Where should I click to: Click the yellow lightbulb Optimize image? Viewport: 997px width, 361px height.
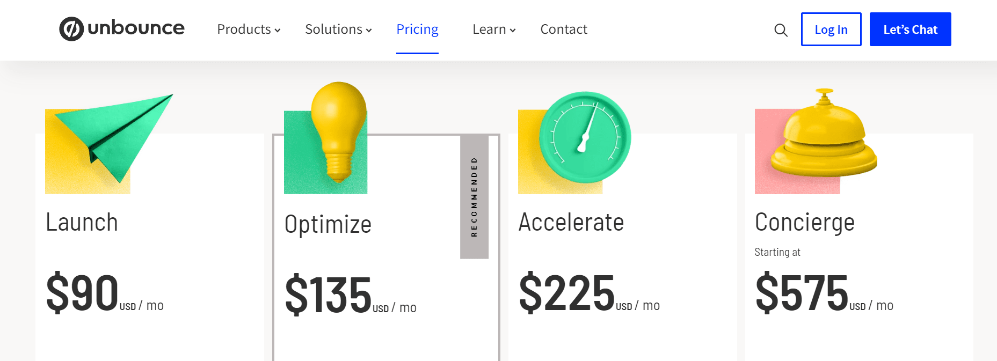[326, 137]
